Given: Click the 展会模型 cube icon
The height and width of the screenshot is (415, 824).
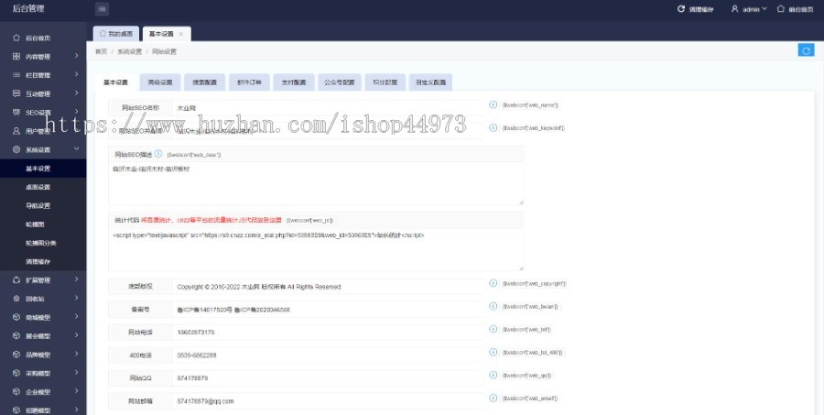Looking at the screenshot, I should pyautogui.click(x=16, y=335).
